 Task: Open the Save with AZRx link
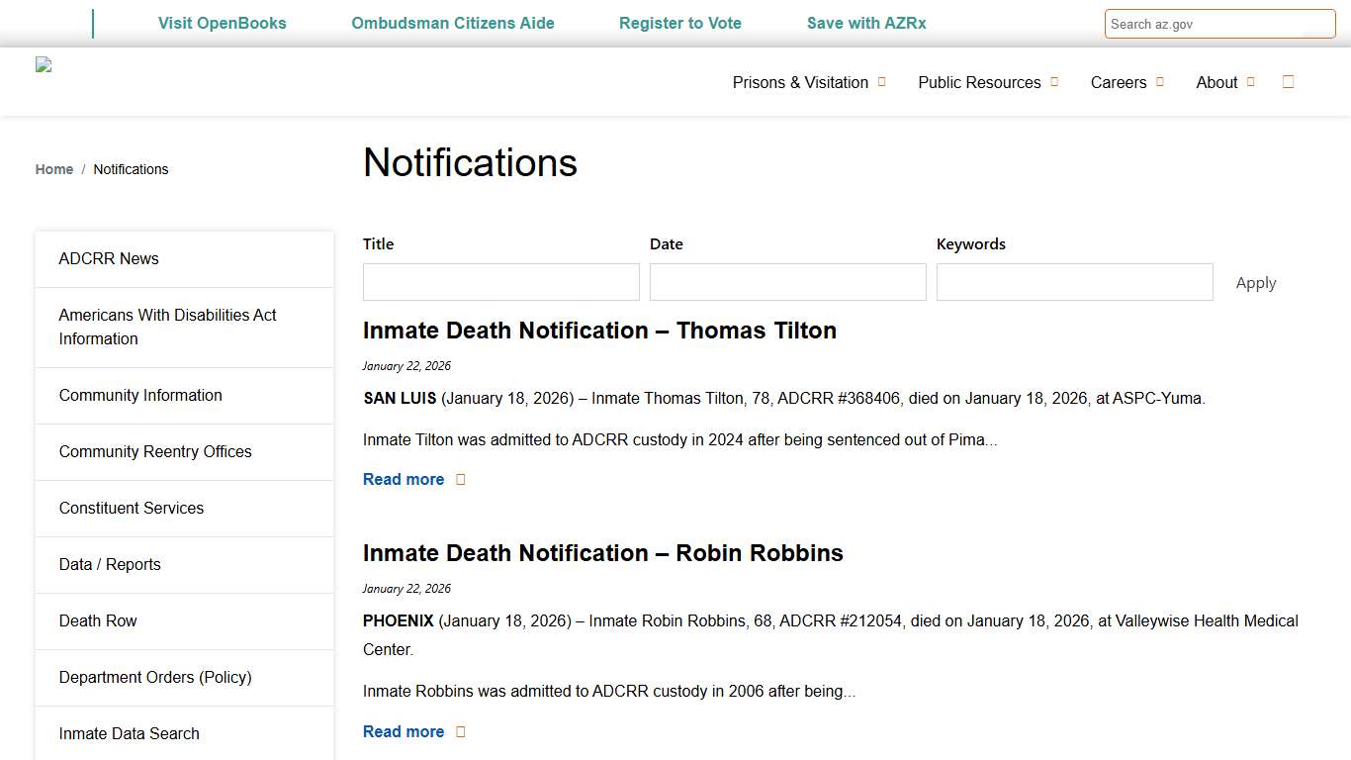tap(866, 23)
